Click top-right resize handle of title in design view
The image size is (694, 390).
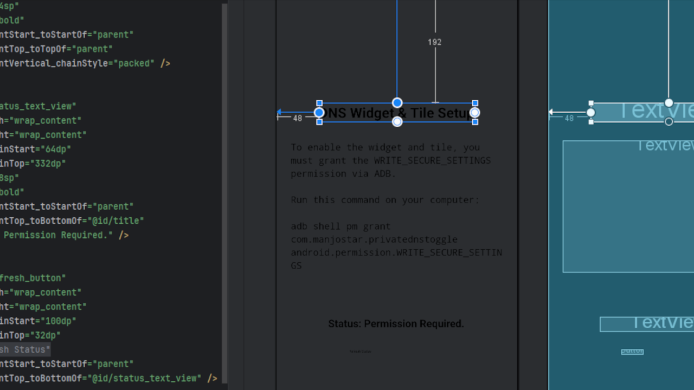pyautogui.click(x=475, y=103)
